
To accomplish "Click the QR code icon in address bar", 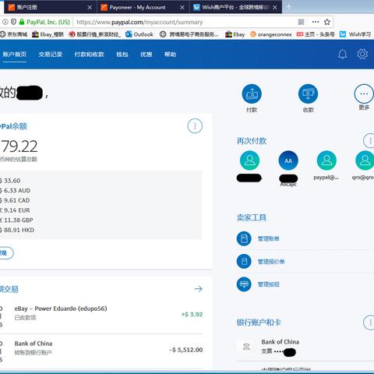I will pyautogui.click(x=301, y=22).
